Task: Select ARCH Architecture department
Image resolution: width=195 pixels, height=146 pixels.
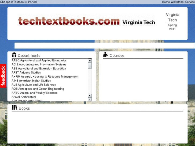Action: coord(24,97)
